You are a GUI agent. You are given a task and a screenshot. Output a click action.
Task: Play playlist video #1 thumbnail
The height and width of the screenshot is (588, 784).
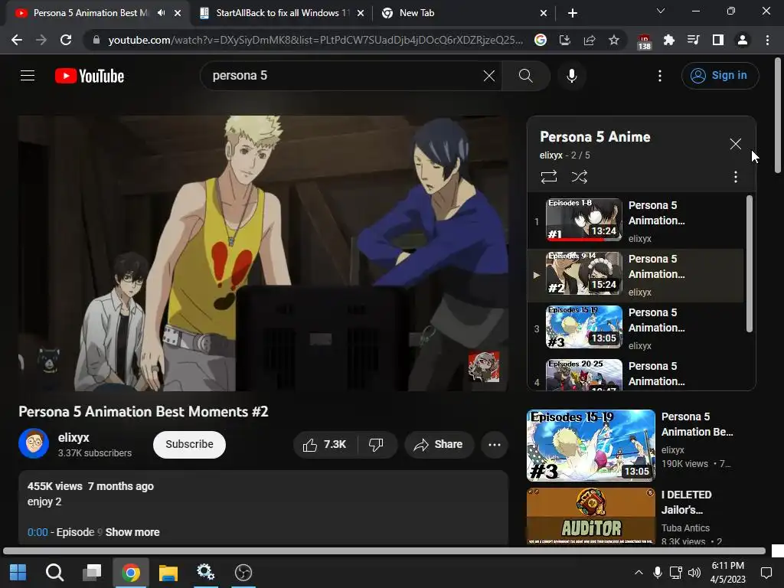[x=584, y=220]
